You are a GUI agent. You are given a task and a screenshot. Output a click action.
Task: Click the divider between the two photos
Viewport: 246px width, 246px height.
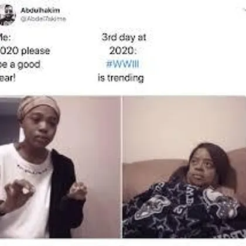tap(122, 167)
